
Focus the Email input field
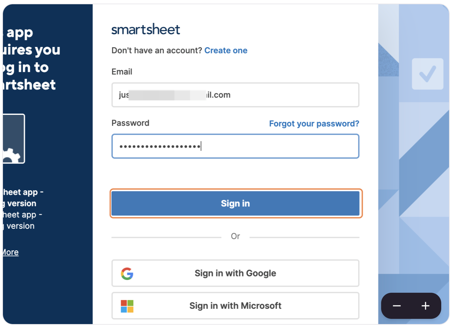pos(235,95)
